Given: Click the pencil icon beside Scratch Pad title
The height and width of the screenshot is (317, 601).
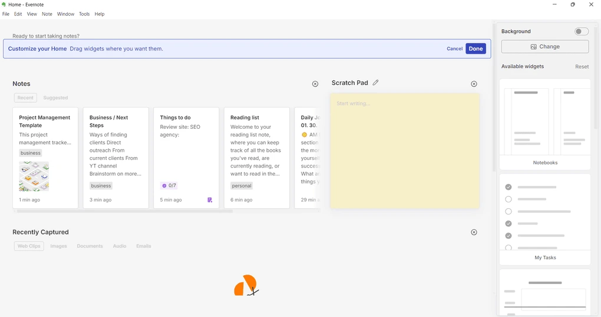Looking at the screenshot, I should point(375,83).
